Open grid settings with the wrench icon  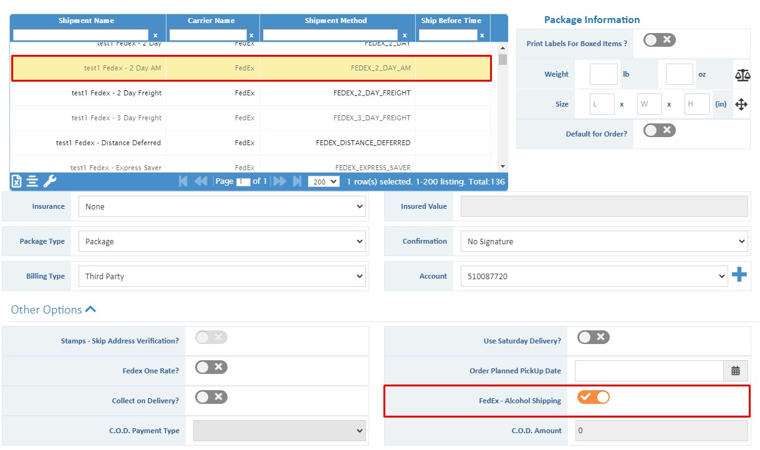(x=50, y=181)
